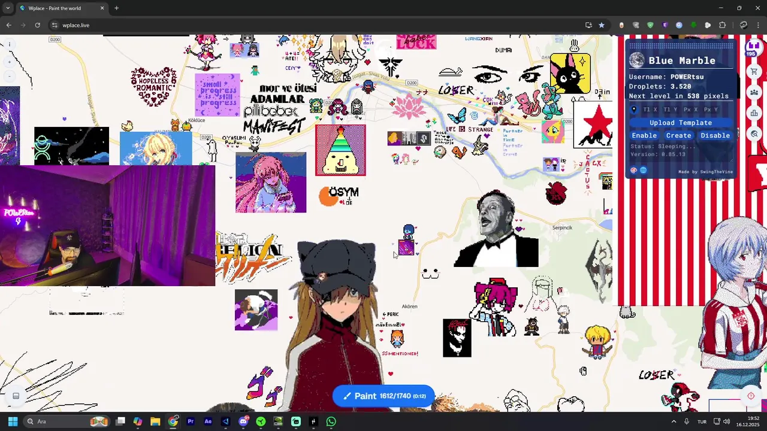Open Discord from taskbar

tap(243, 421)
